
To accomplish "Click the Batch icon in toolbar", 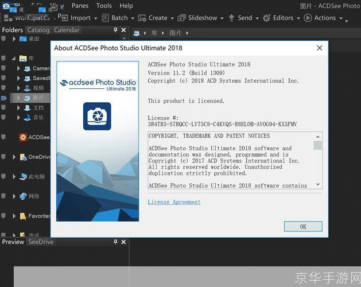I will pyautogui.click(x=105, y=18).
